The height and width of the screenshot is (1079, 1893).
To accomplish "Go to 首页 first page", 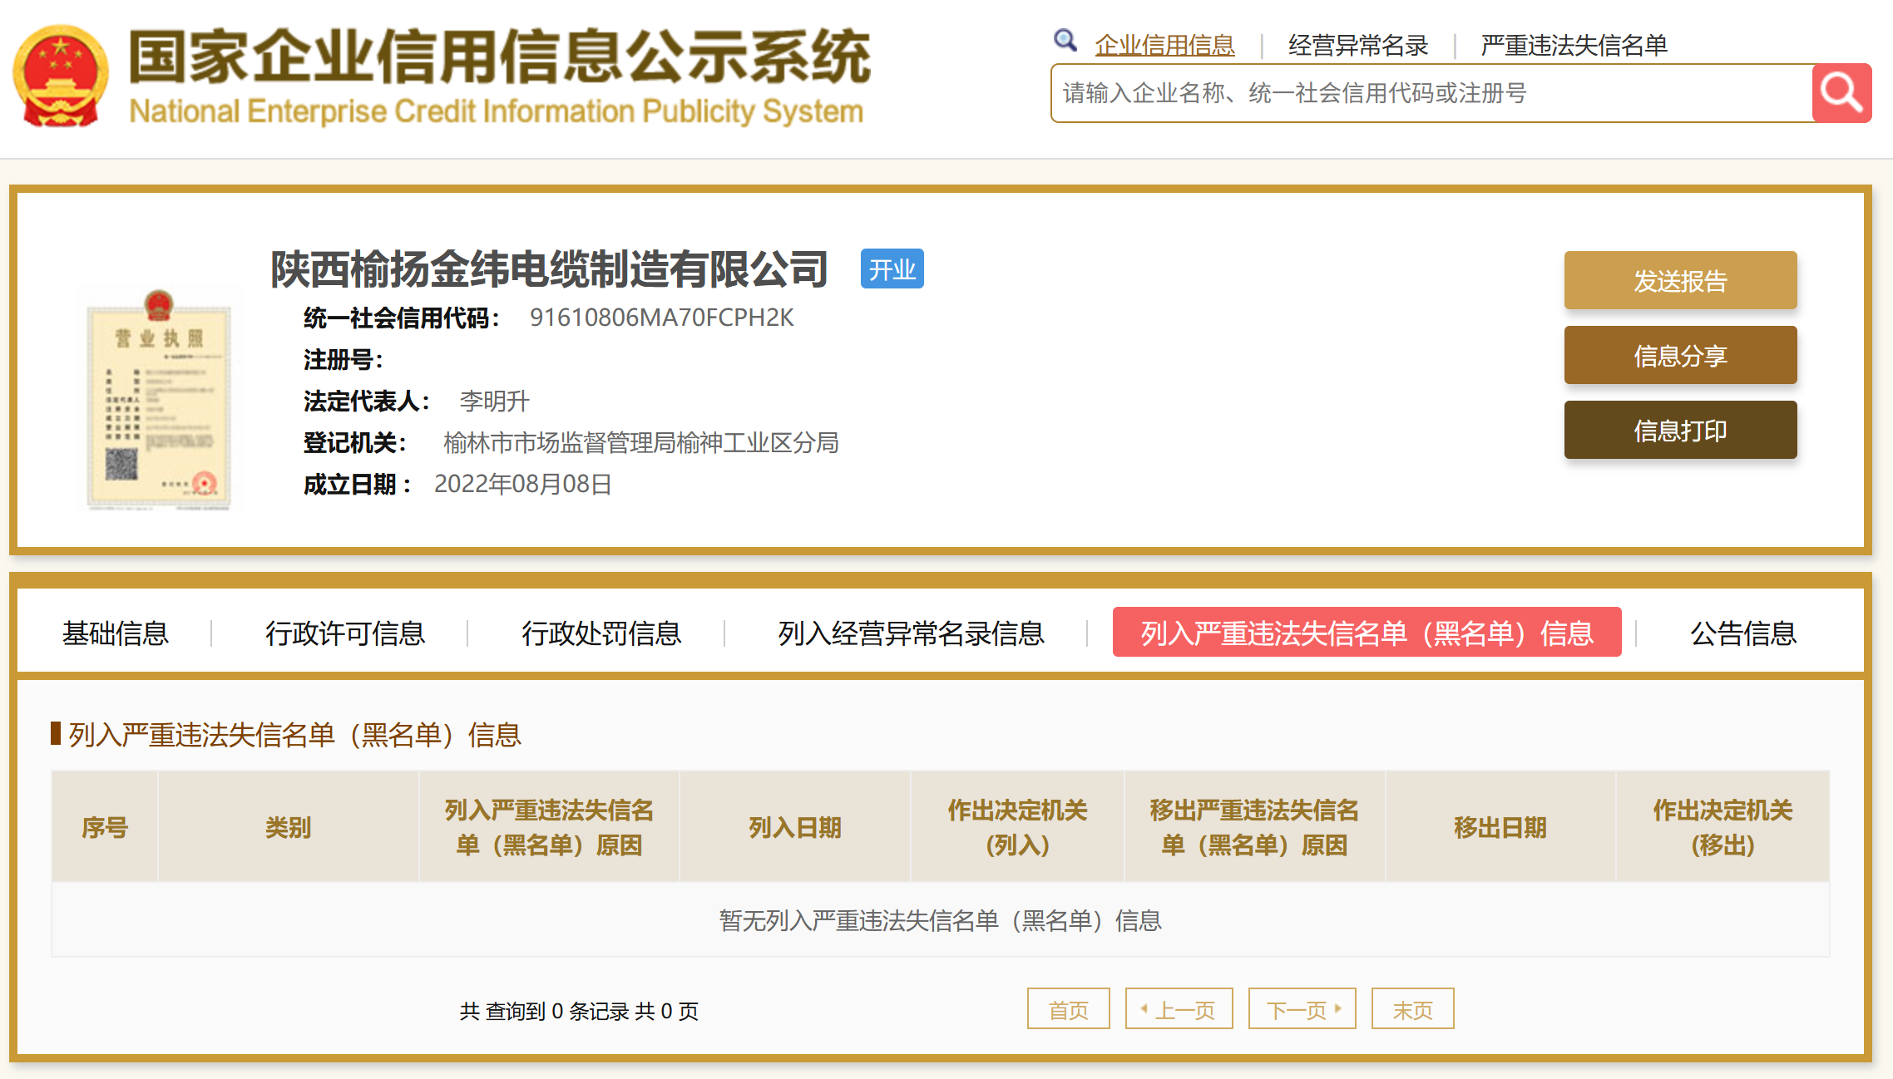I will point(1068,1009).
